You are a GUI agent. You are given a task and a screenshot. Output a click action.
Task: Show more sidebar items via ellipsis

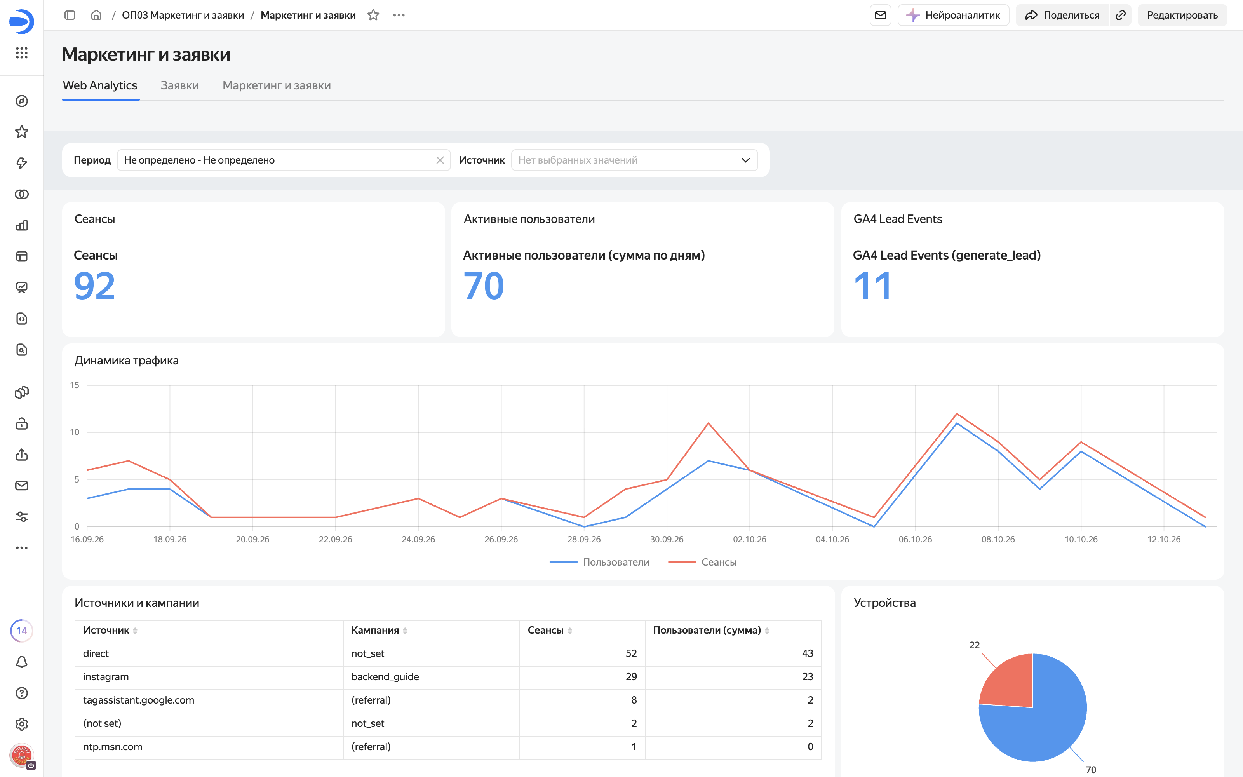22,548
